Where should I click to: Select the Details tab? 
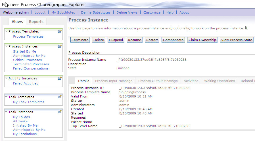83,81
